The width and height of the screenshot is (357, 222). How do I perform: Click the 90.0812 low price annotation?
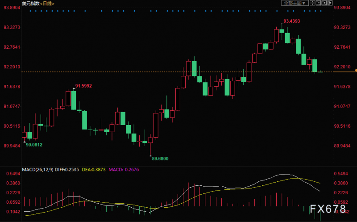point(34,145)
